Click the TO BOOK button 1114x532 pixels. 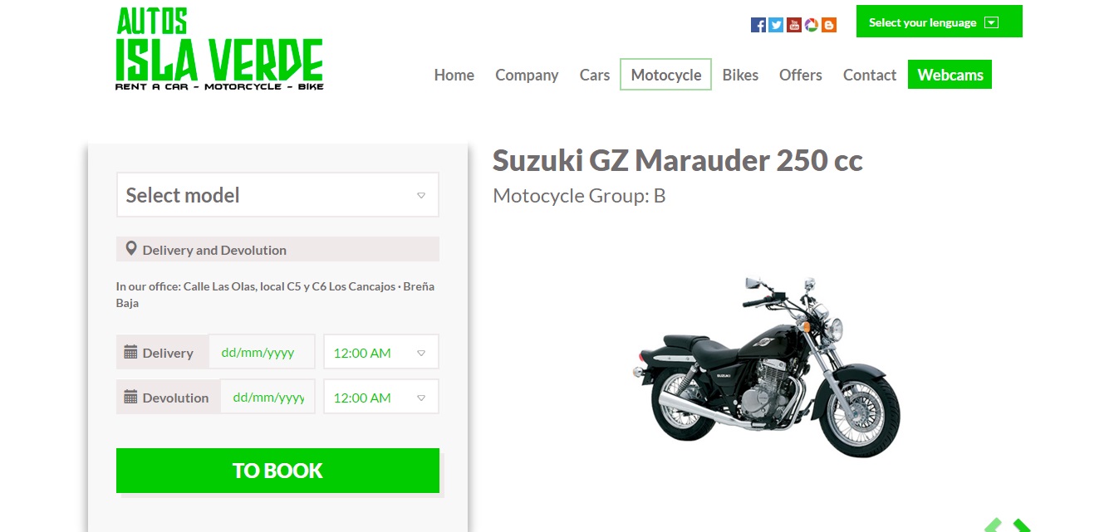coord(277,471)
